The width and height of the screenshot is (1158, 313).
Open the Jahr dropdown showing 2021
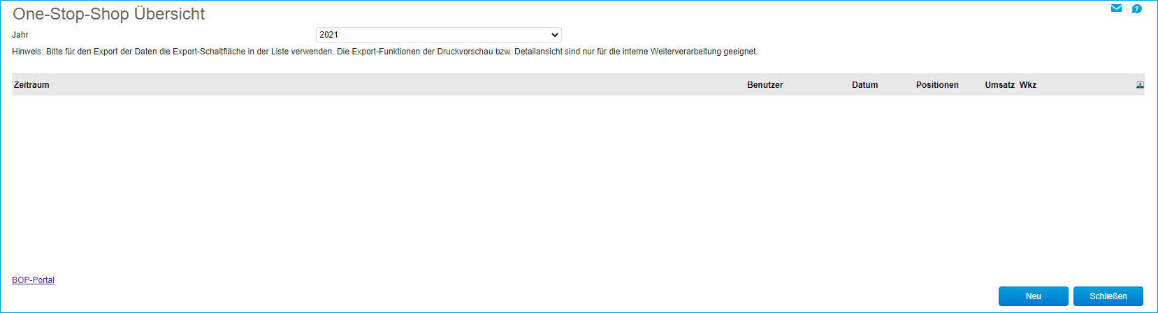tap(439, 35)
